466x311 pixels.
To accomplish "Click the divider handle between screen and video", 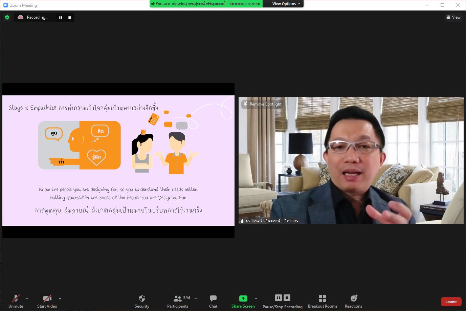I will pyautogui.click(x=237, y=160).
